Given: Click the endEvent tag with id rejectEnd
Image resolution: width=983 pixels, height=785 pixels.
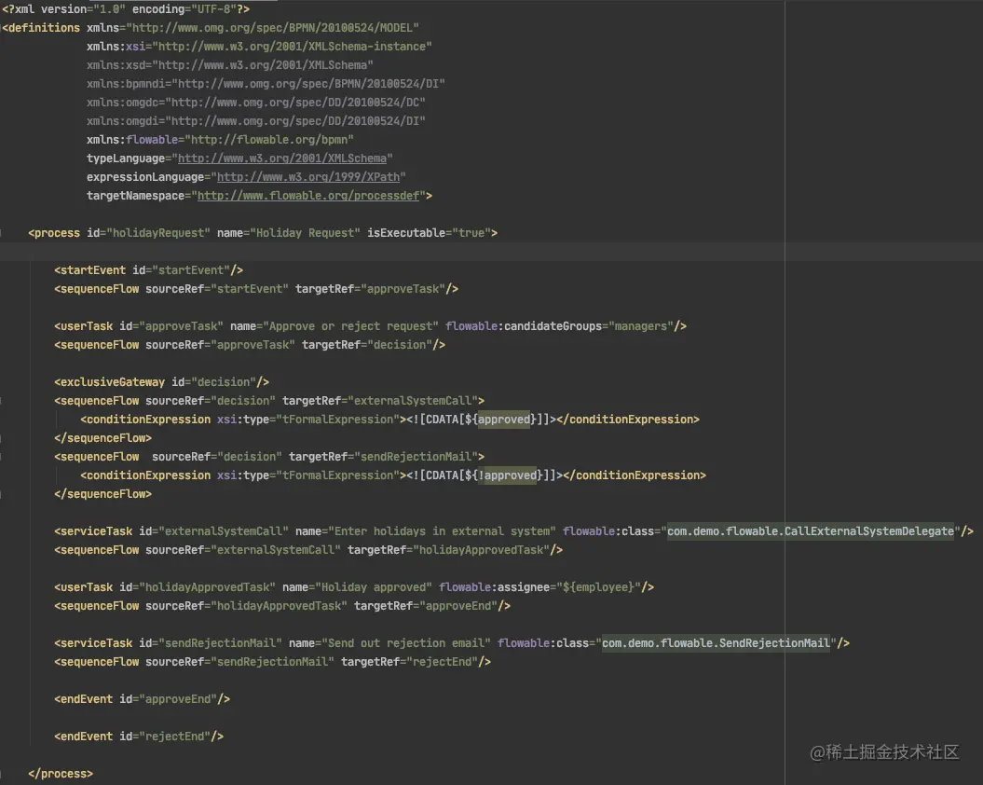Looking at the screenshot, I should point(139,737).
